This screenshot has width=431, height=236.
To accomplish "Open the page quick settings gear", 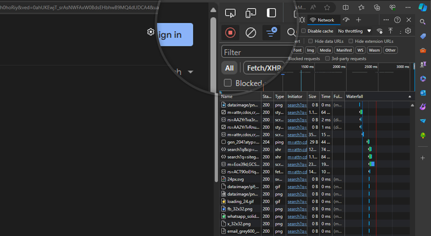I will click(x=150, y=32).
